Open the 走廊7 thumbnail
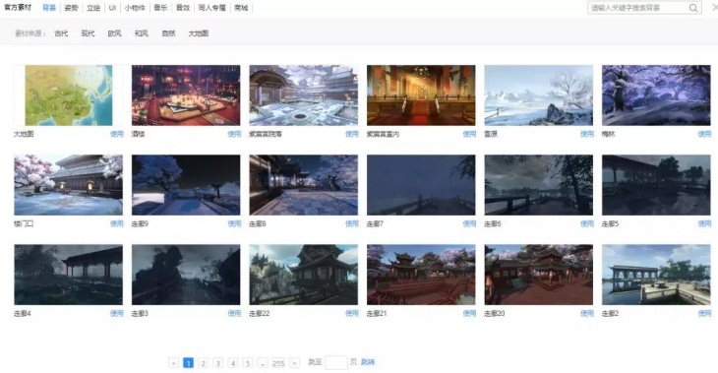 tap(421, 185)
